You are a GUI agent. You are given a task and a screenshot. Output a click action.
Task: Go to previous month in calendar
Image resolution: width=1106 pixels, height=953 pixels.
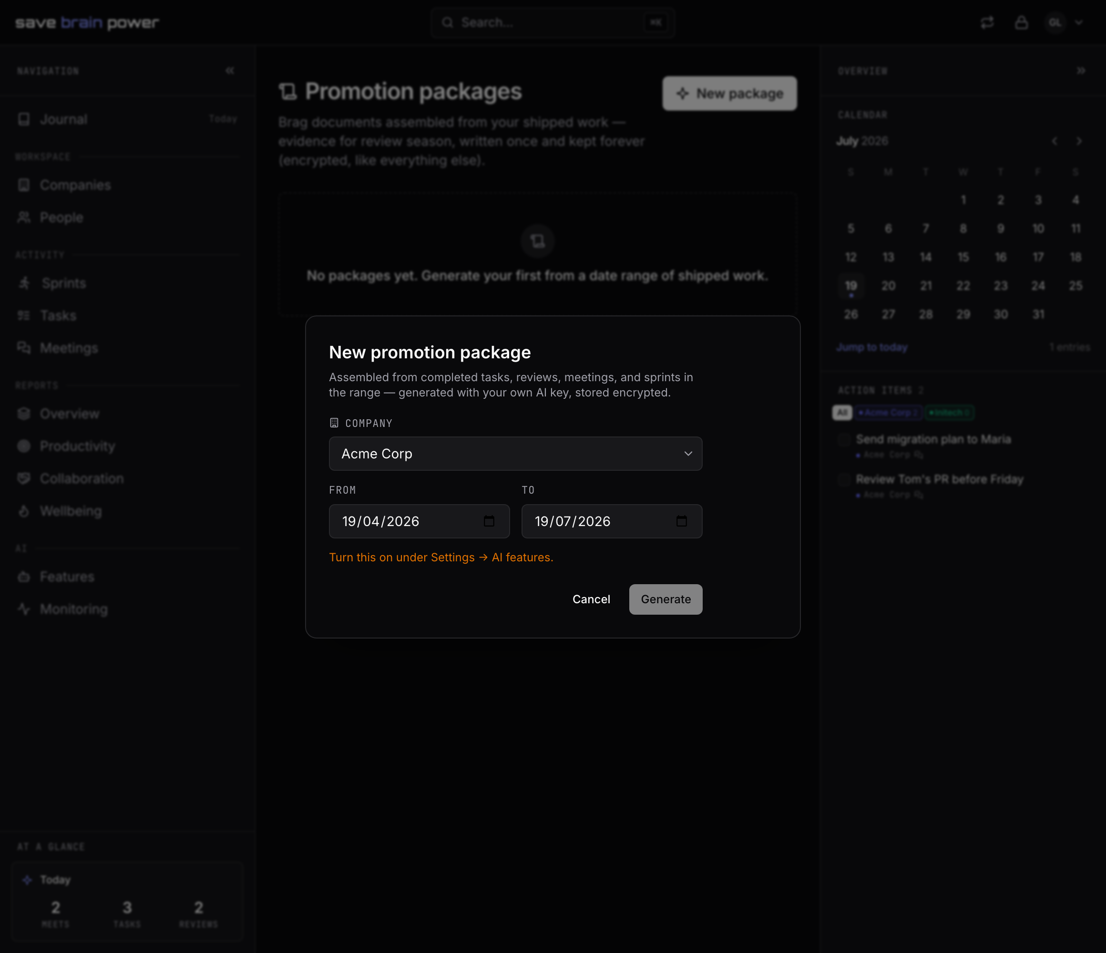coord(1054,141)
